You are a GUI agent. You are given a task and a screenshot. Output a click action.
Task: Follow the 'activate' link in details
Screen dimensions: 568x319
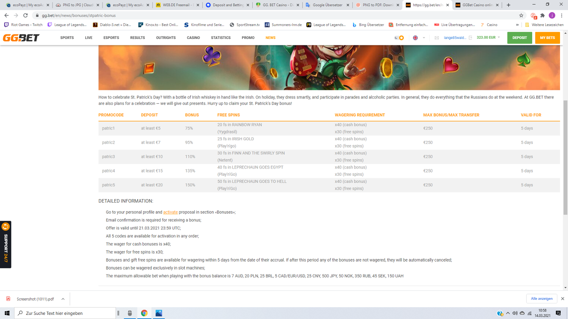pyautogui.click(x=170, y=212)
